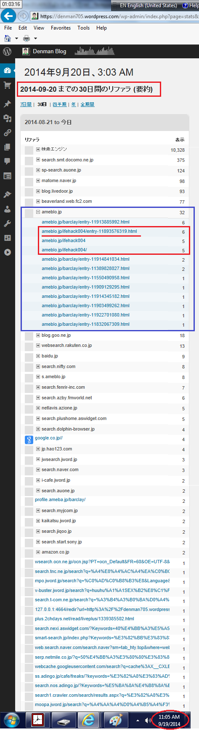Collapse the ameblo.jp referrer group
Image resolution: width=199 pixels, height=731 pixels.
[x=38, y=212]
